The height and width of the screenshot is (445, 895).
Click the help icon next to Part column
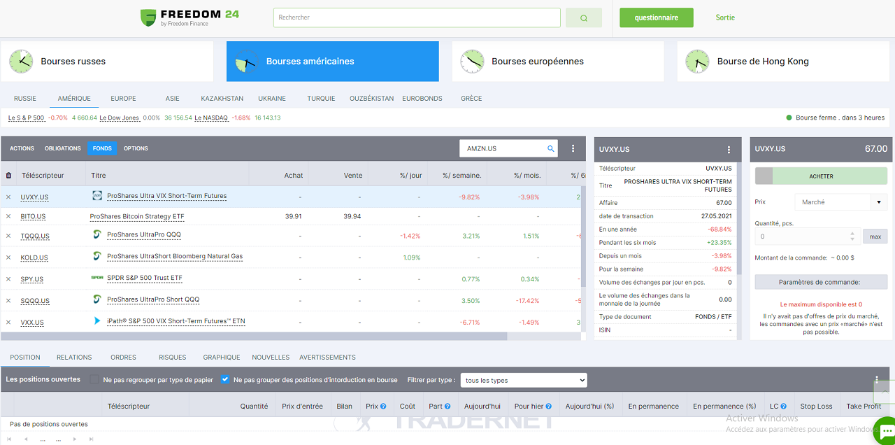(447, 407)
